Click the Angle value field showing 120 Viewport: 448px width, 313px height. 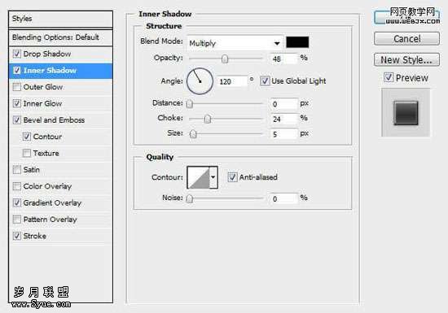[x=232, y=81]
